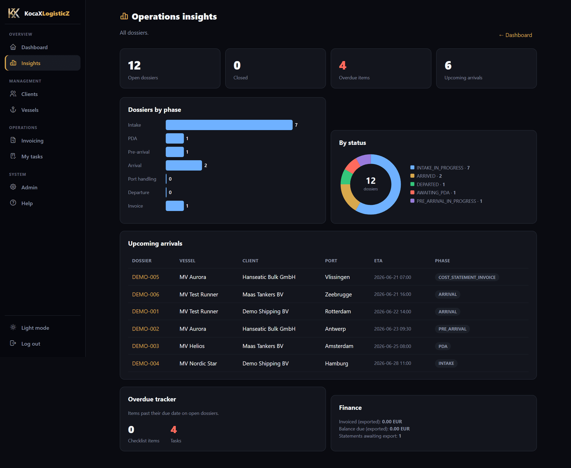Click the Open dossiers stat card

(170, 68)
